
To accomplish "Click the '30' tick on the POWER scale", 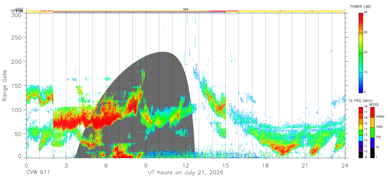I will pyautogui.click(x=366, y=32).
